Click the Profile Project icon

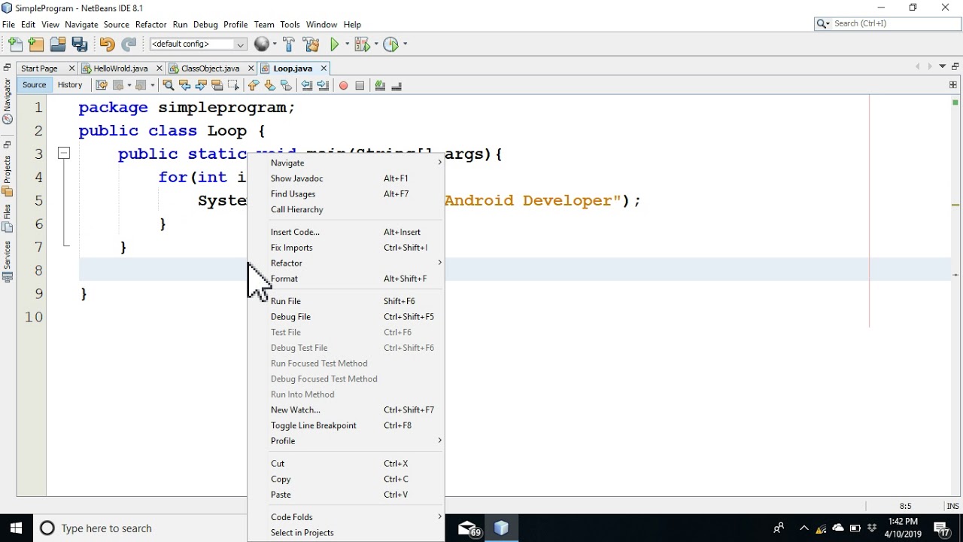390,44
